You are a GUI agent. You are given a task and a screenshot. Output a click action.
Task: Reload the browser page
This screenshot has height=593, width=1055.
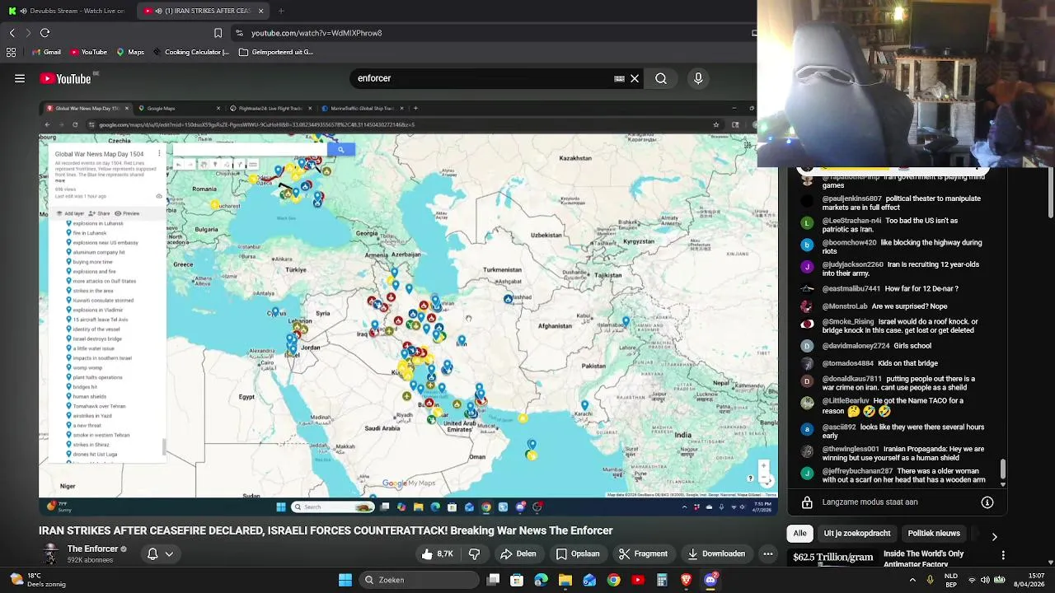coord(45,33)
